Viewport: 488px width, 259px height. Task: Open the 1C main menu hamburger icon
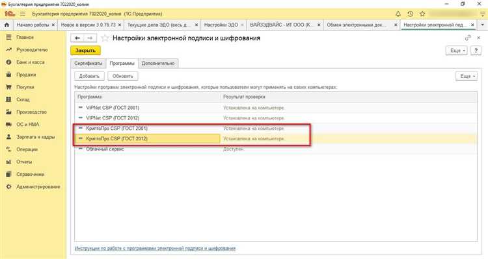point(22,14)
